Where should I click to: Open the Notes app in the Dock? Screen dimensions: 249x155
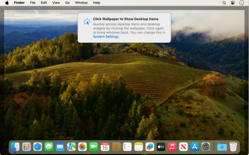click(139, 147)
